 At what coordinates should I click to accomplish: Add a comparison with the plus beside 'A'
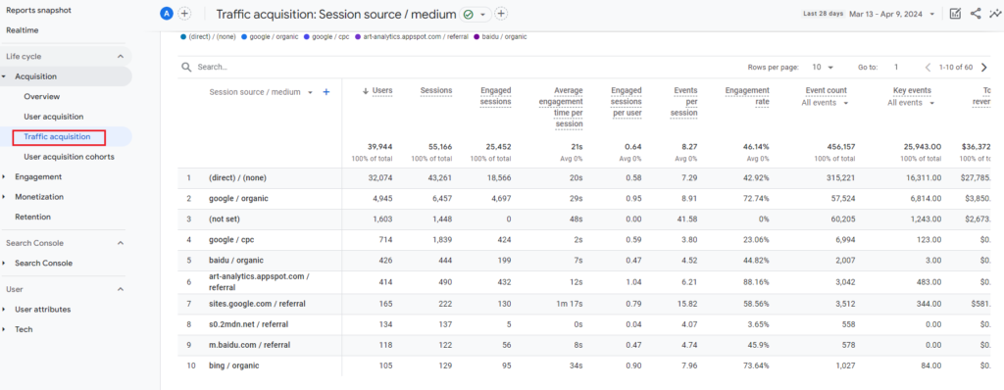[x=184, y=14]
